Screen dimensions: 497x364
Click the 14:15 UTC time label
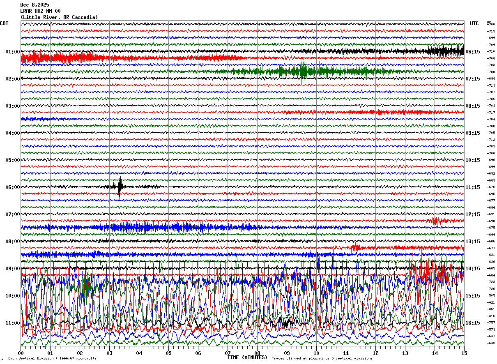473,269
